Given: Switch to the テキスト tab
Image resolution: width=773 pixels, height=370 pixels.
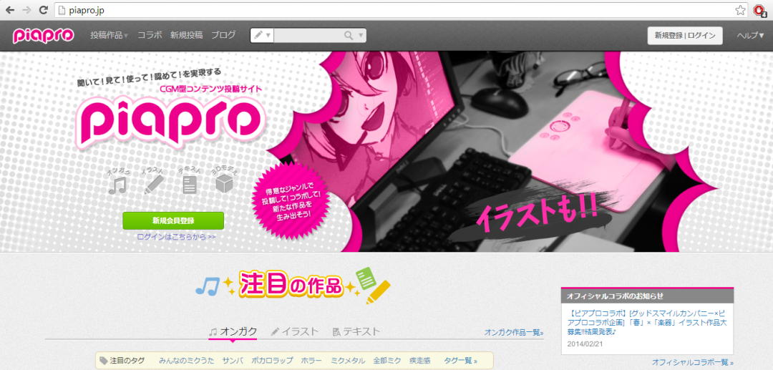Looking at the screenshot, I should 356,332.
